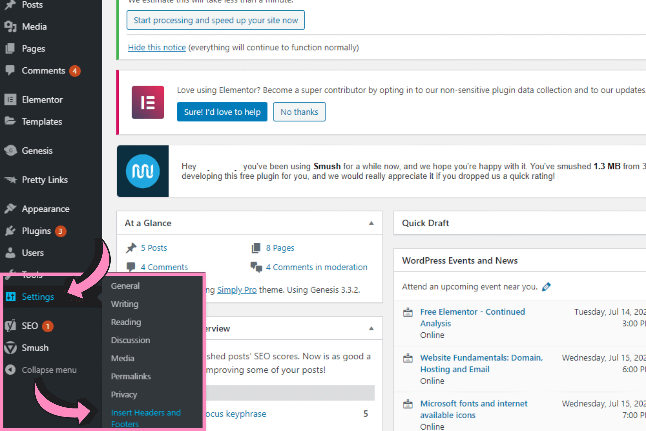Click the Media icon in sidebar

point(10,27)
